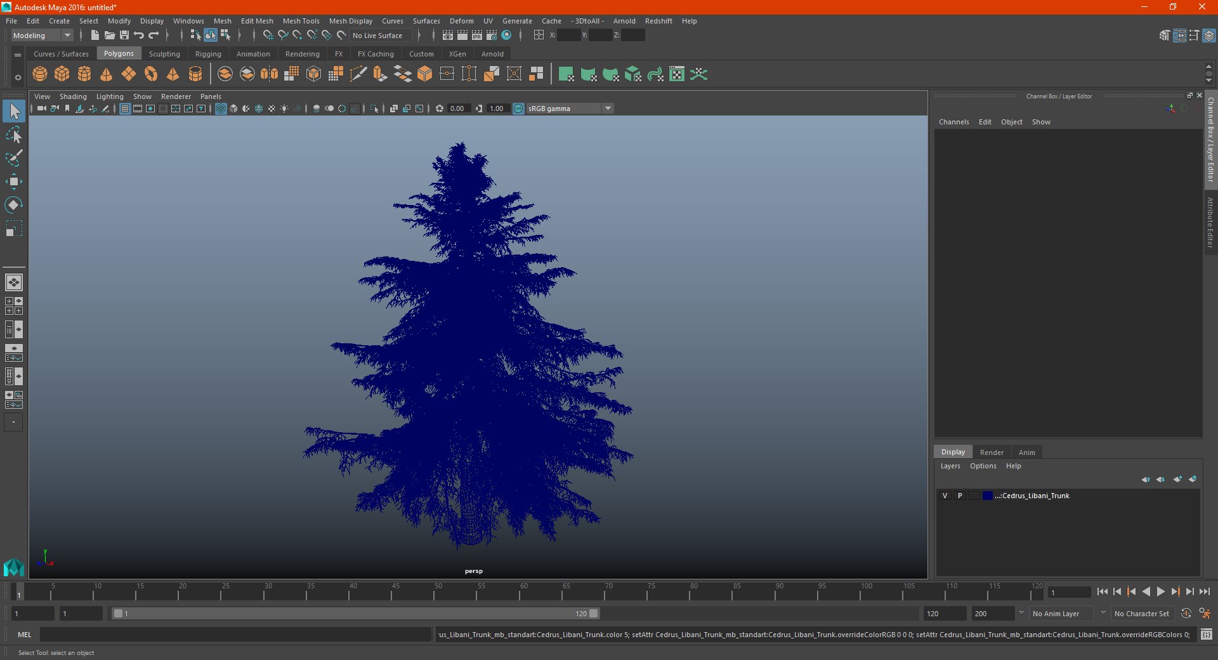Step forward one key
This screenshot has width=1218, height=660.
(x=1175, y=591)
